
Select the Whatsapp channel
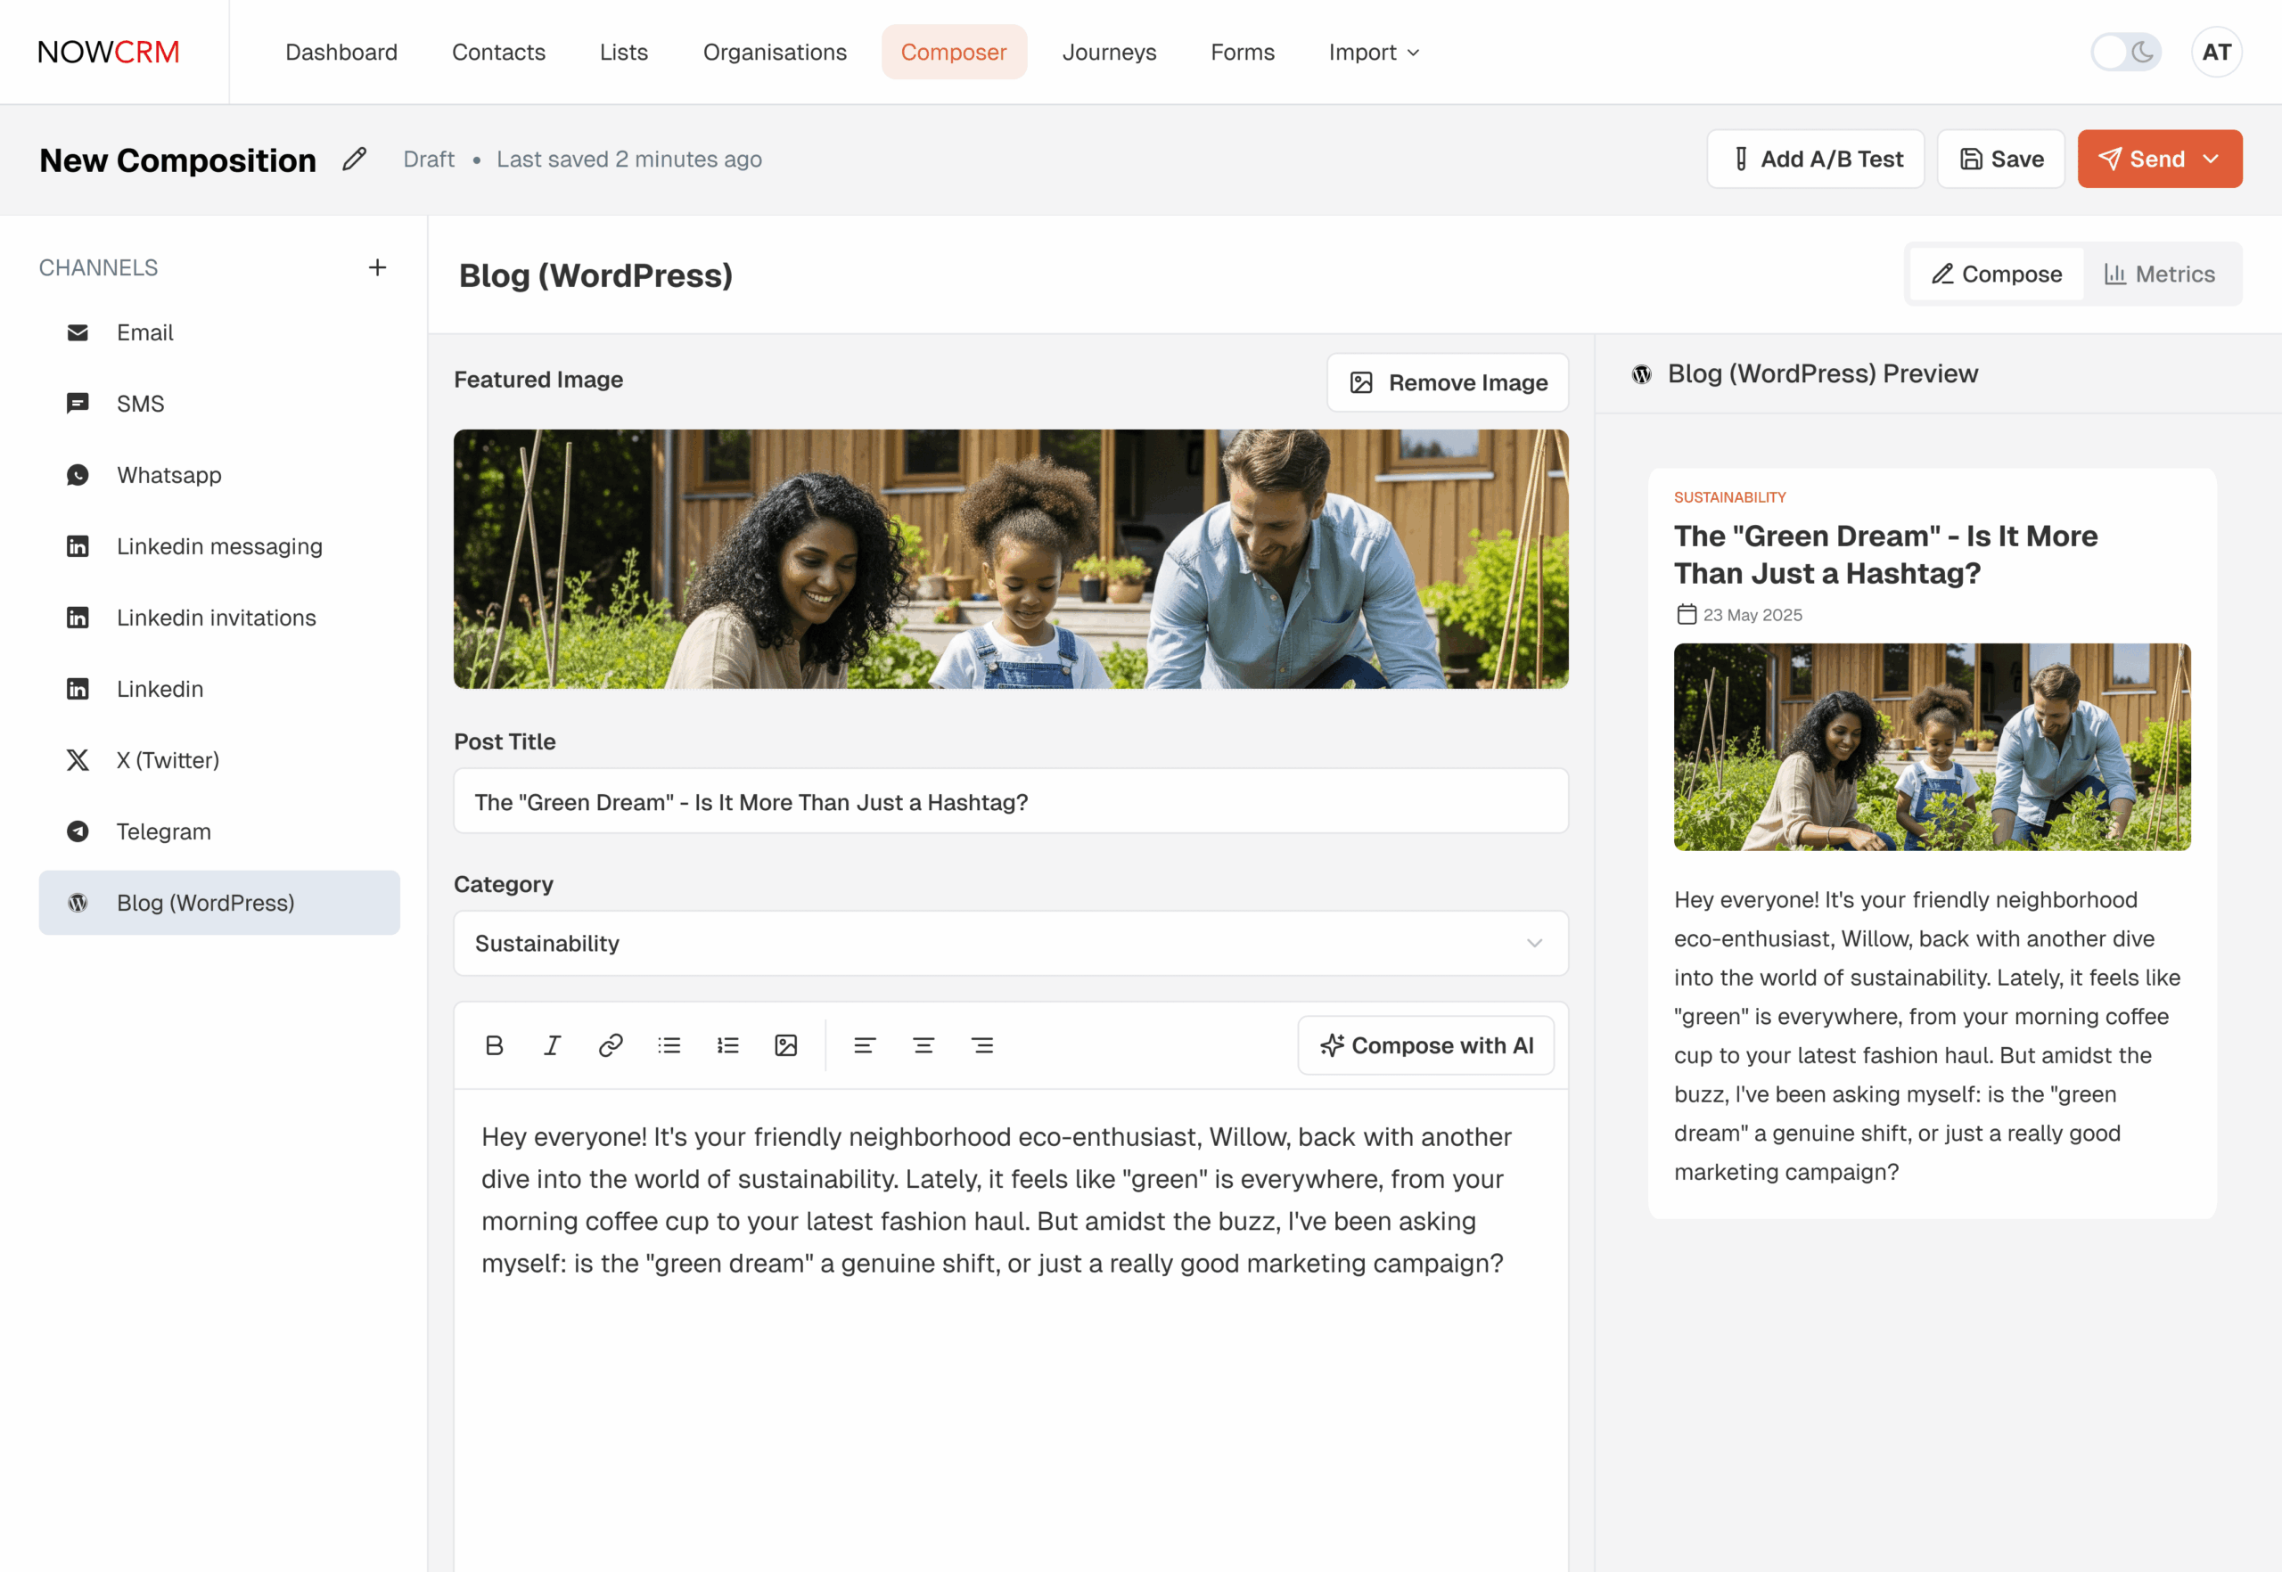point(218,475)
